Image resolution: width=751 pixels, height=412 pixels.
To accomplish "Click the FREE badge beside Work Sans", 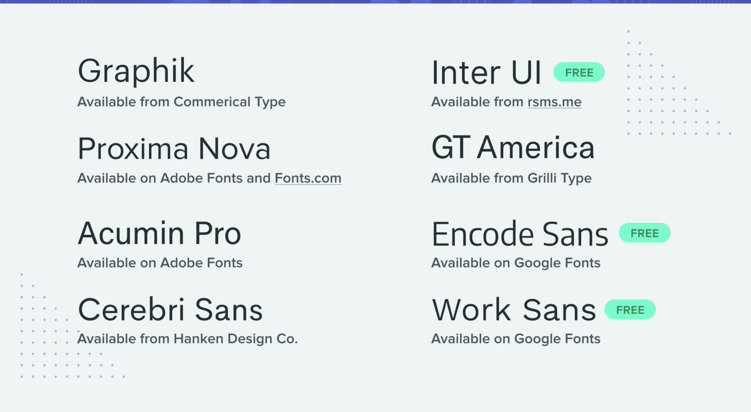I will 630,309.
